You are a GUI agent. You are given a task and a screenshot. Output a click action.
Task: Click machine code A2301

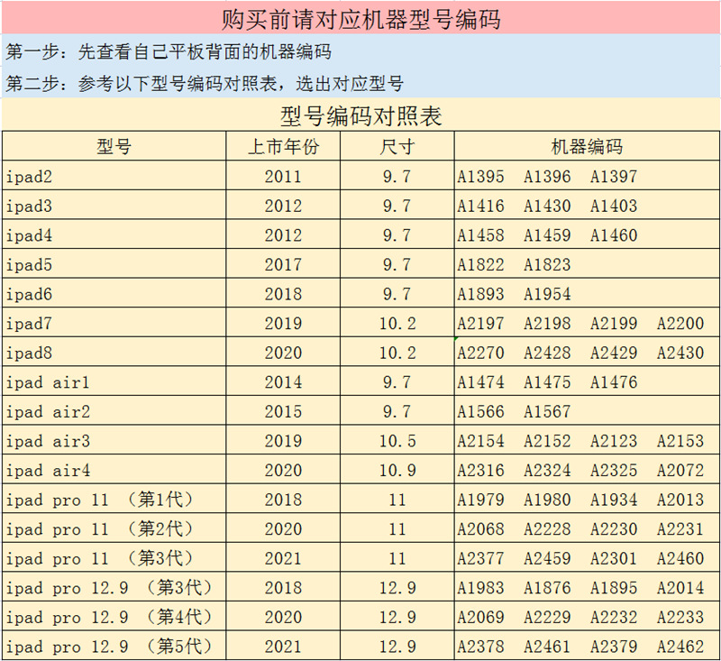coord(614,558)
